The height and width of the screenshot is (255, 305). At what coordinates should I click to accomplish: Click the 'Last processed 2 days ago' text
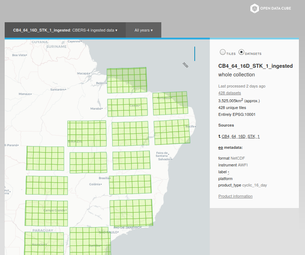coord(242,86)
